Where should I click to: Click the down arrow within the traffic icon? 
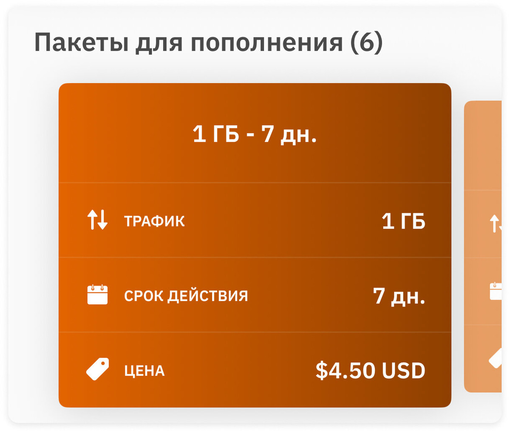click(x=103, y=220)
